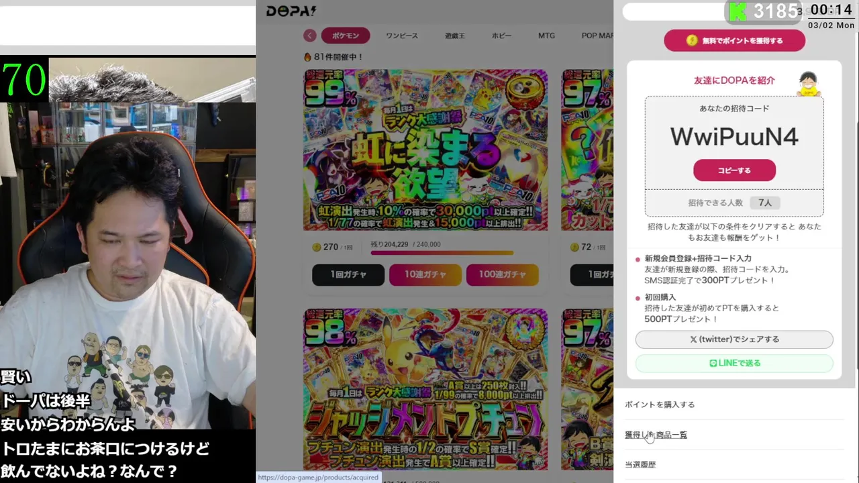
Task: Click the 72 coin icon on second card
Action: click(574, 247)
